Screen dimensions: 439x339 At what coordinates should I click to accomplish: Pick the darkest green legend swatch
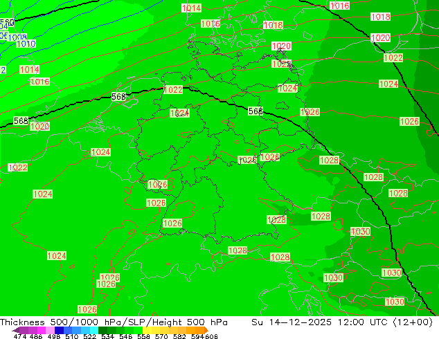[103, 330]
